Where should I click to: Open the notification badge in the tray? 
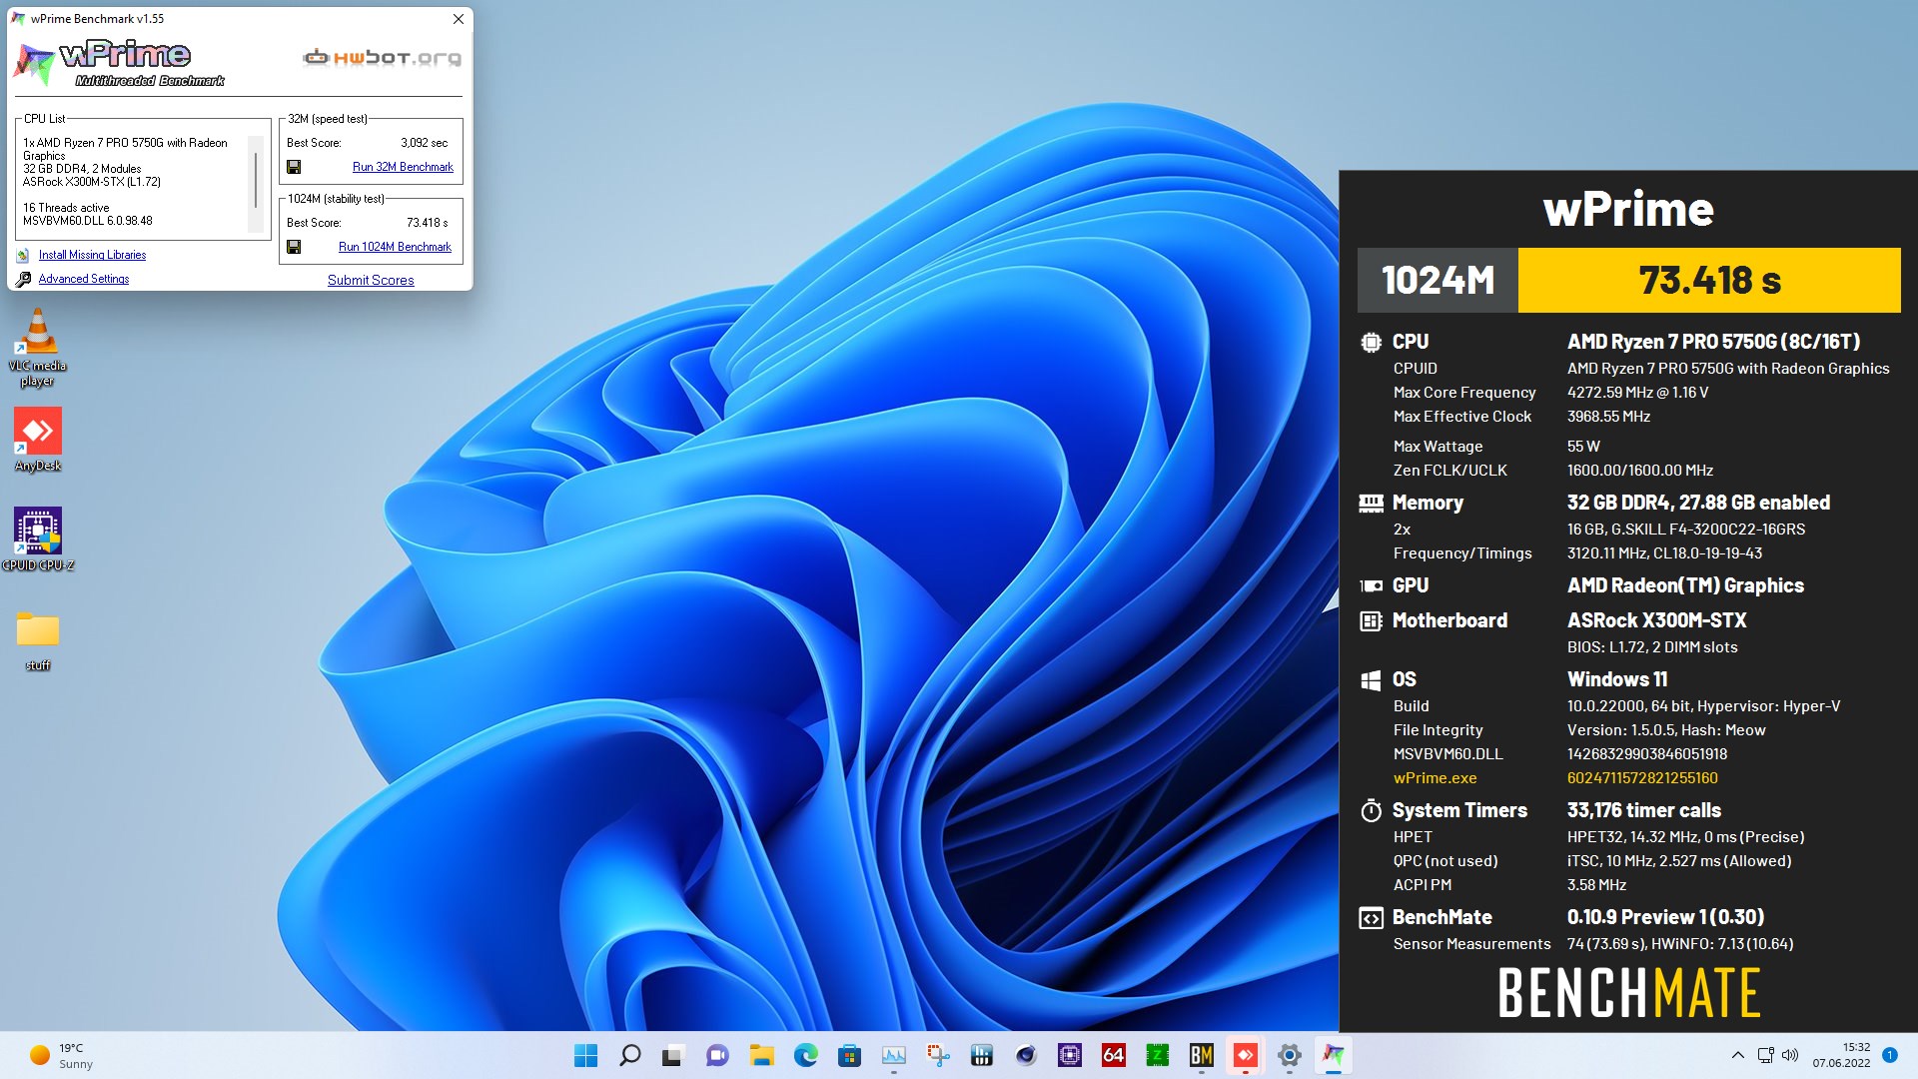1889,1055
